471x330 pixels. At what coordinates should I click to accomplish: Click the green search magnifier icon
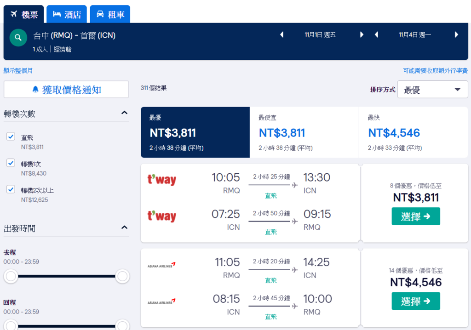[x=18, y=38]
